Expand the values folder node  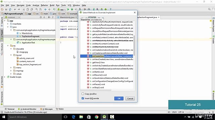11,74
